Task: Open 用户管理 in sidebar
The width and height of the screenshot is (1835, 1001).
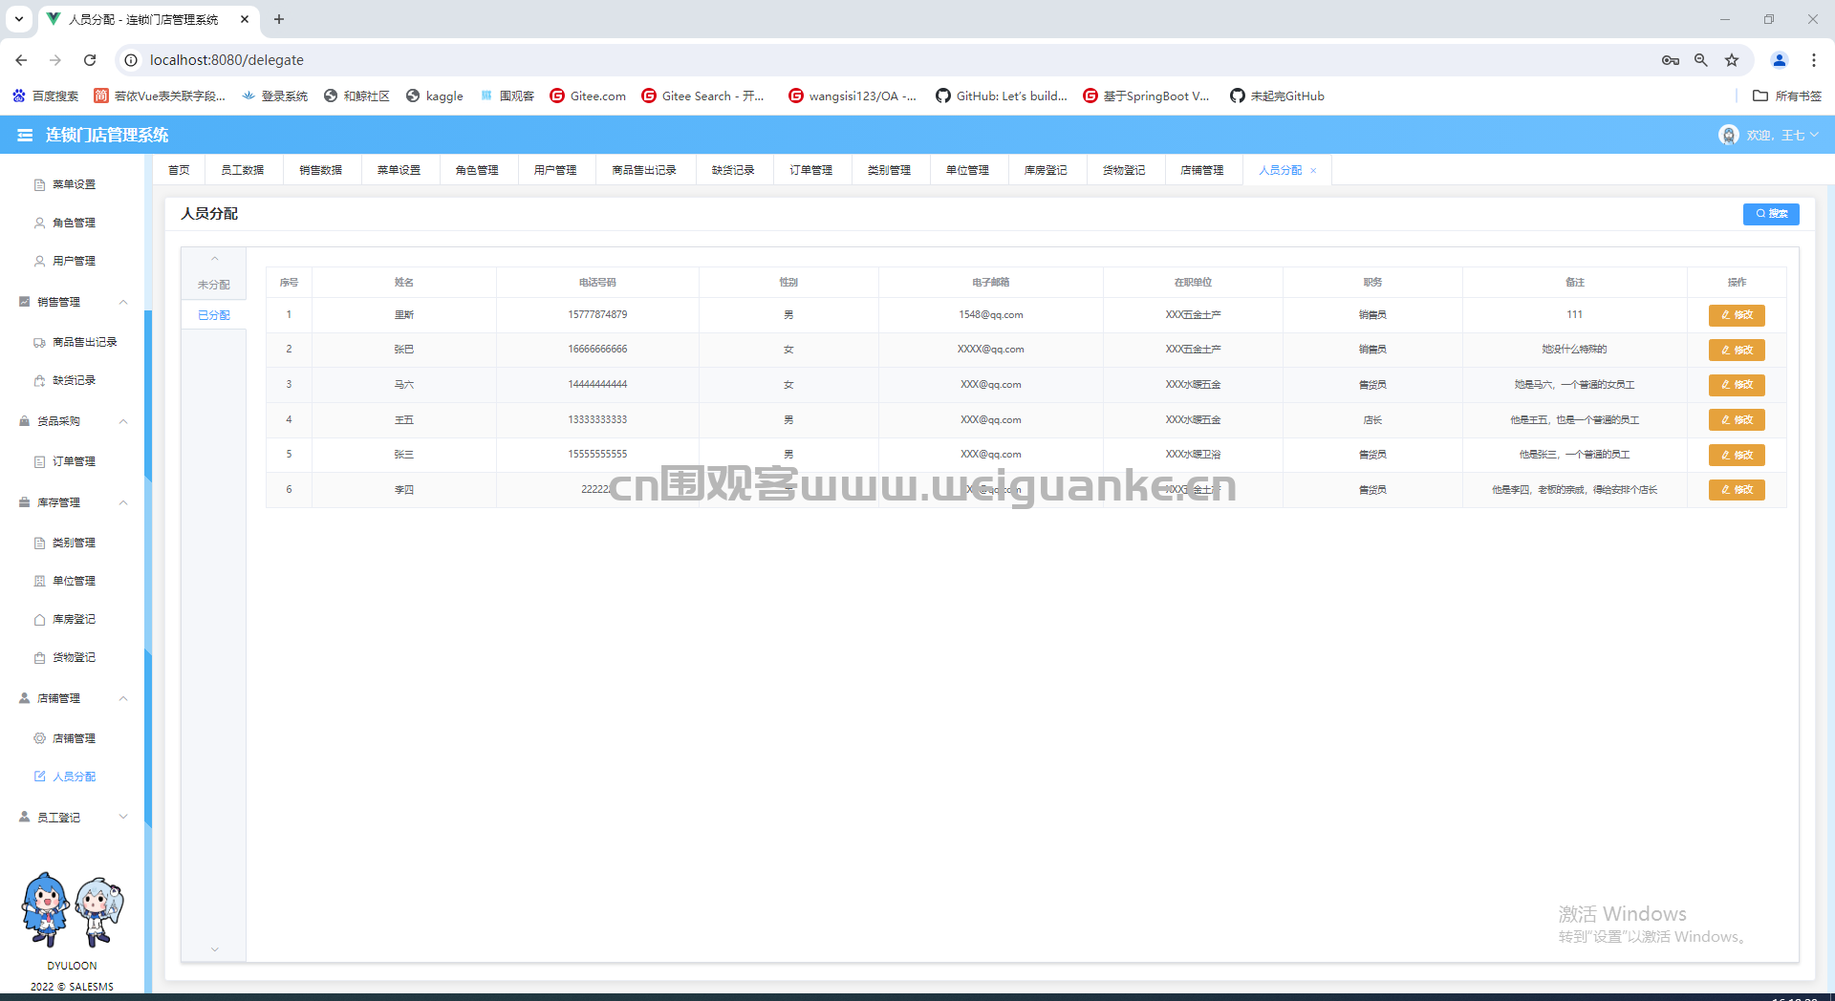Action: click(x=73, y=261)
